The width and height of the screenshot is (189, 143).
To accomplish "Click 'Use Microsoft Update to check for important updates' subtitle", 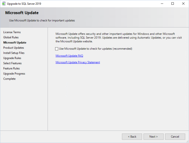I will pyautogui.click(x=42, y=21).
